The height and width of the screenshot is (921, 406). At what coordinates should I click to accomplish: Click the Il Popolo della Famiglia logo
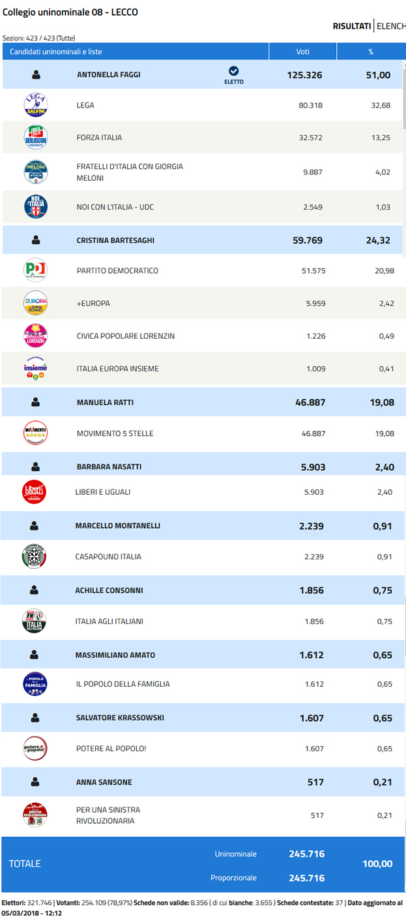[x=34, y=683]
